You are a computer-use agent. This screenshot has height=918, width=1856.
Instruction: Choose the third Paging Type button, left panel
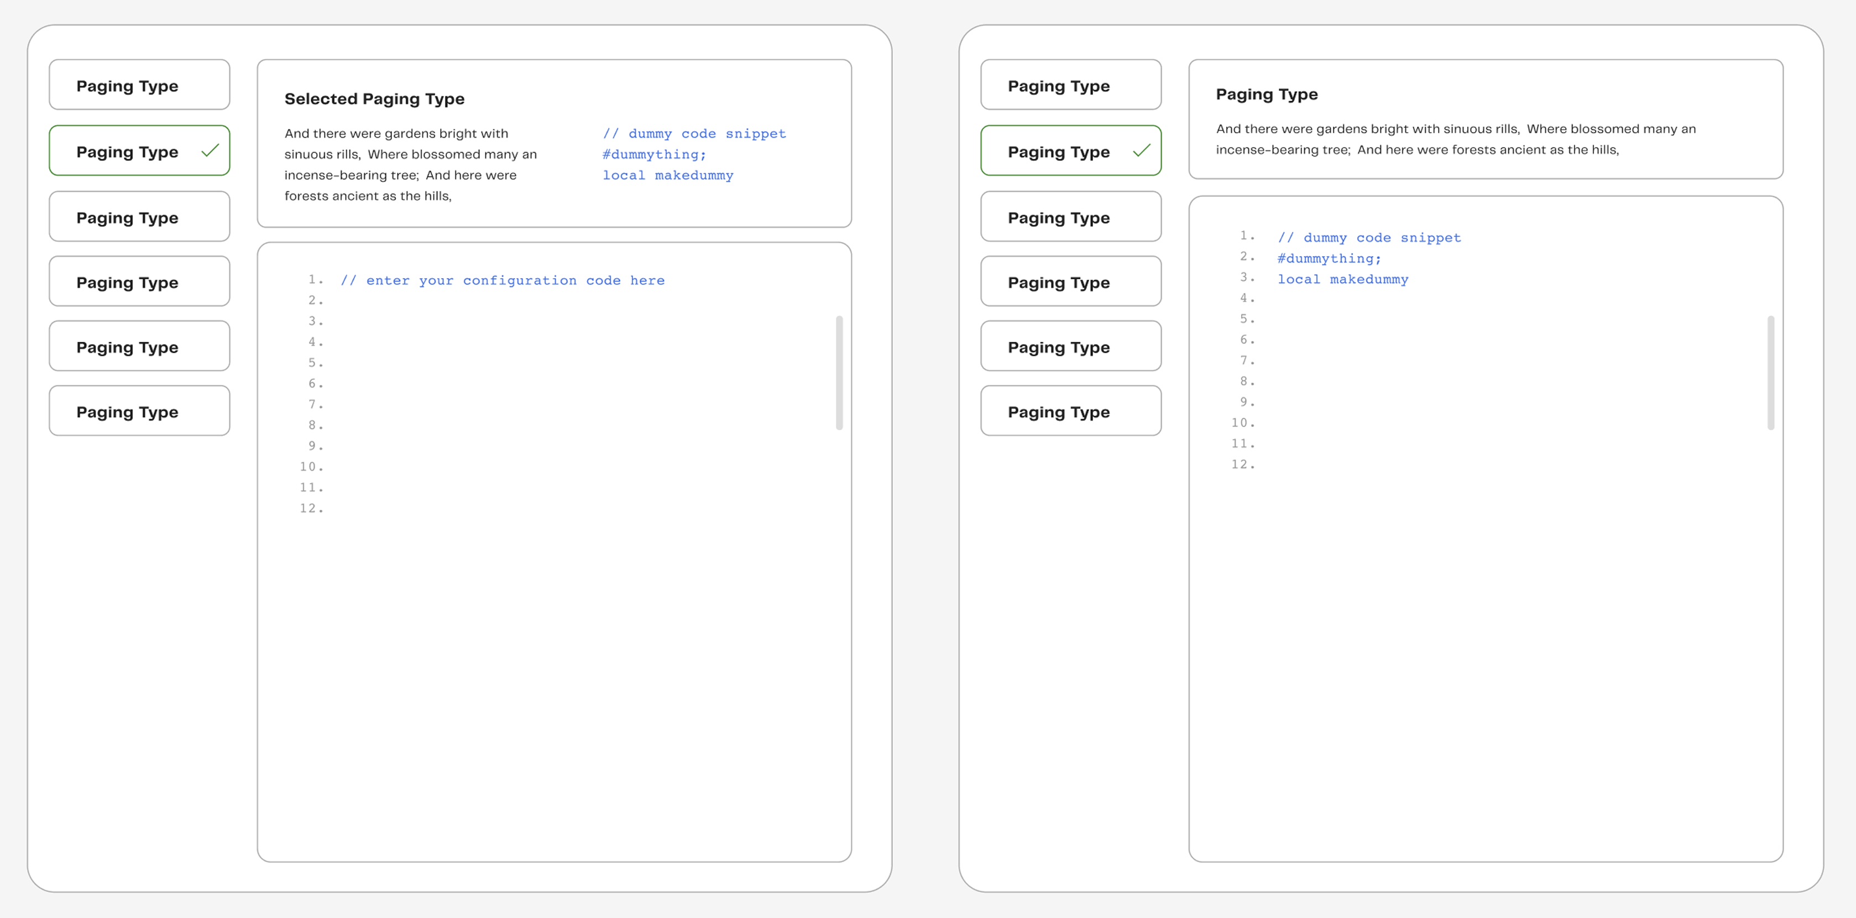(x=140, y=216)
